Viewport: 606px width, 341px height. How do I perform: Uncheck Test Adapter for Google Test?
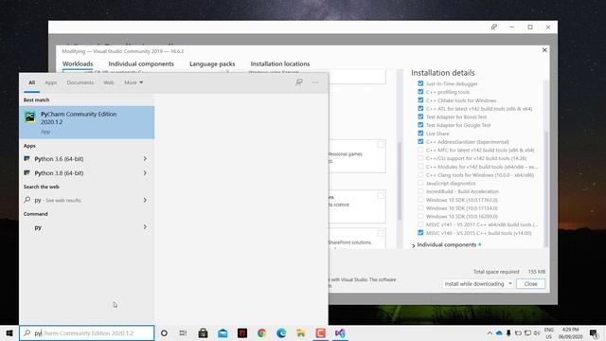coord(420,125)
